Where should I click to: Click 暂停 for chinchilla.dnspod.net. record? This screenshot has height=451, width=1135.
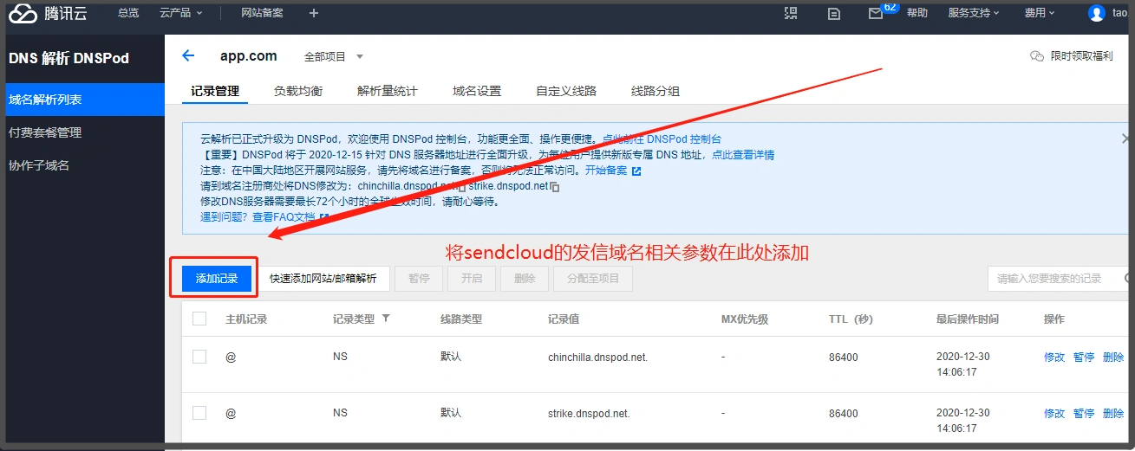coord(1084,357)
